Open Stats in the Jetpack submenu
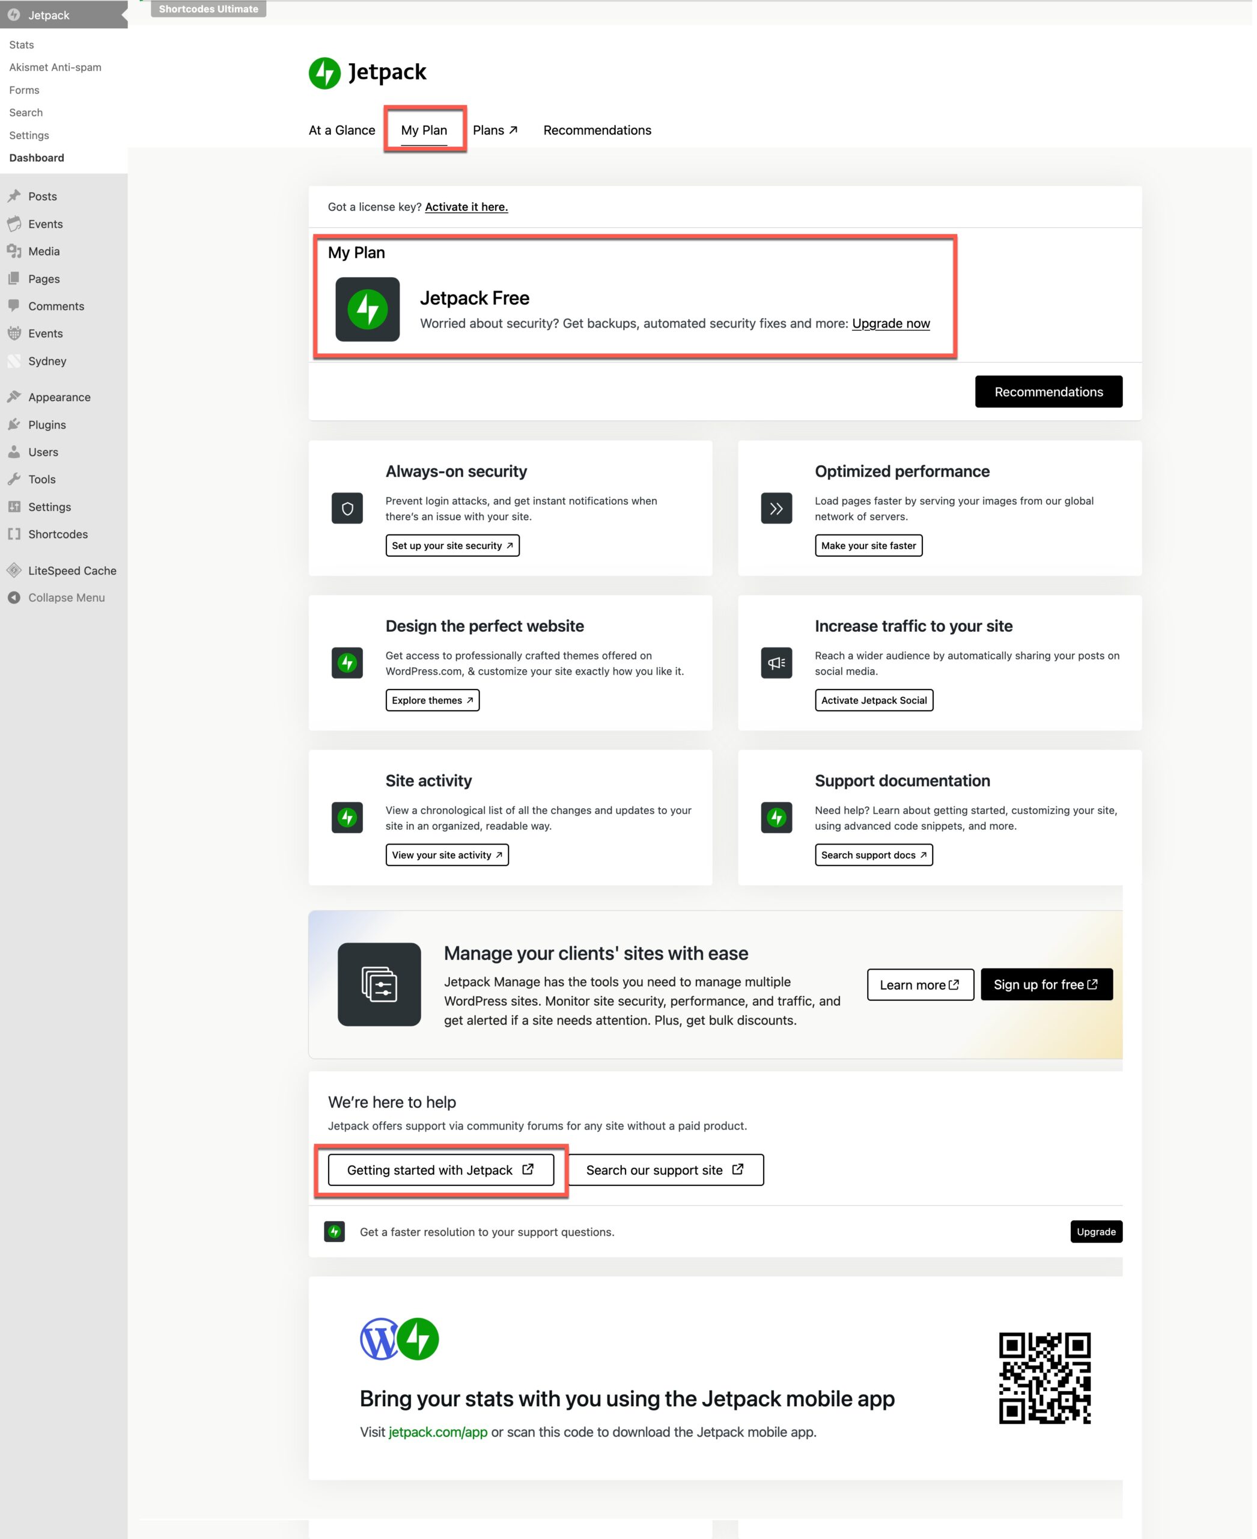The height and width of the screenshot is (1539, 1257). click(x=22, y=45)
